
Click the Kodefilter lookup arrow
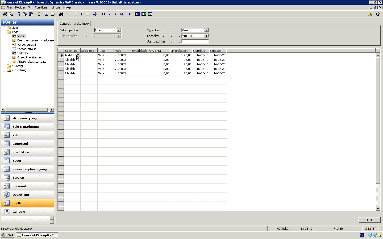click(x=206, y=36)
